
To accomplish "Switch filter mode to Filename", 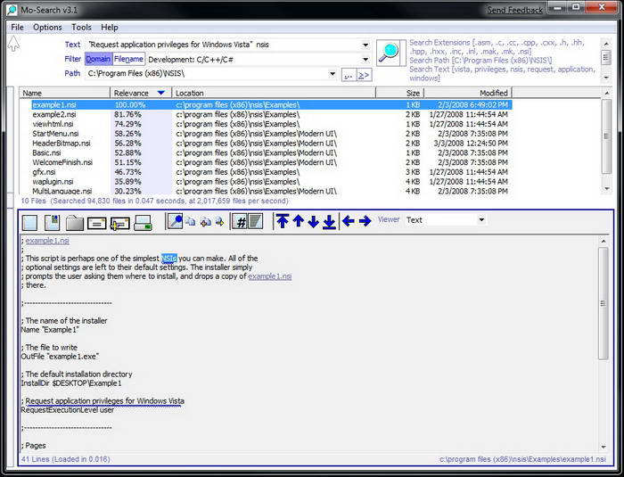I will point(128,59).
